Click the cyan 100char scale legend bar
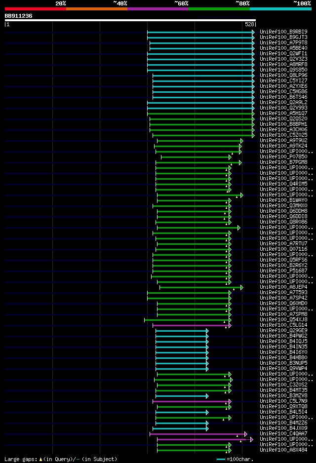This screenshot has width=316, height=463. [x=221, y=459]
